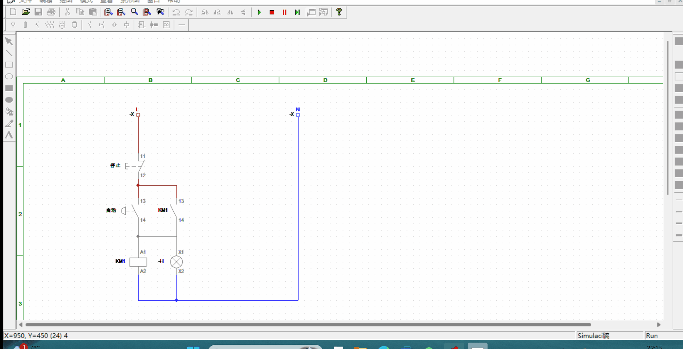Print the schematic
The height and width of the screenshot is (349, 683).
pyautogui.click(x=51, y=12)
